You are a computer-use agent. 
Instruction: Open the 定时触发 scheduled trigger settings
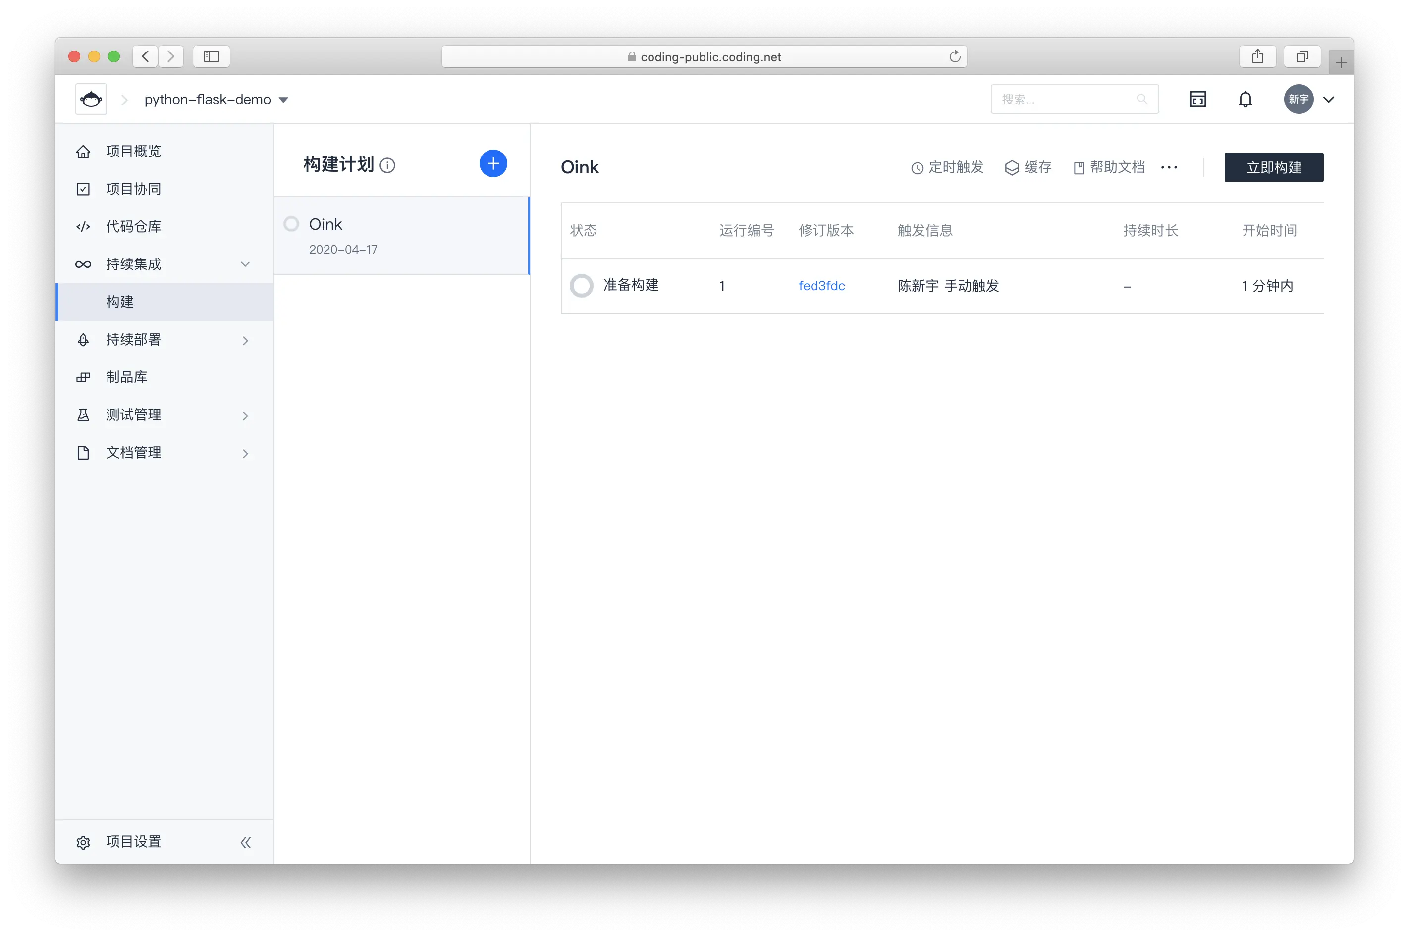click(x=947, y=168)
